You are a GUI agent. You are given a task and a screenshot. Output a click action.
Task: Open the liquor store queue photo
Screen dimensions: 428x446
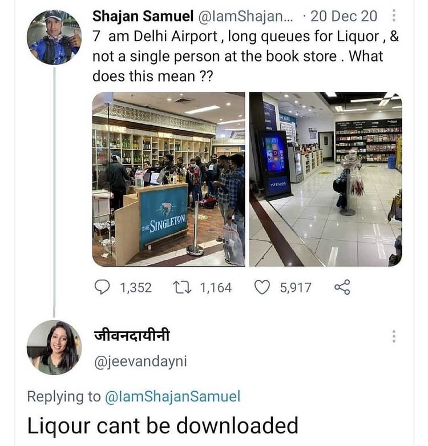click(x=168, y=179)
